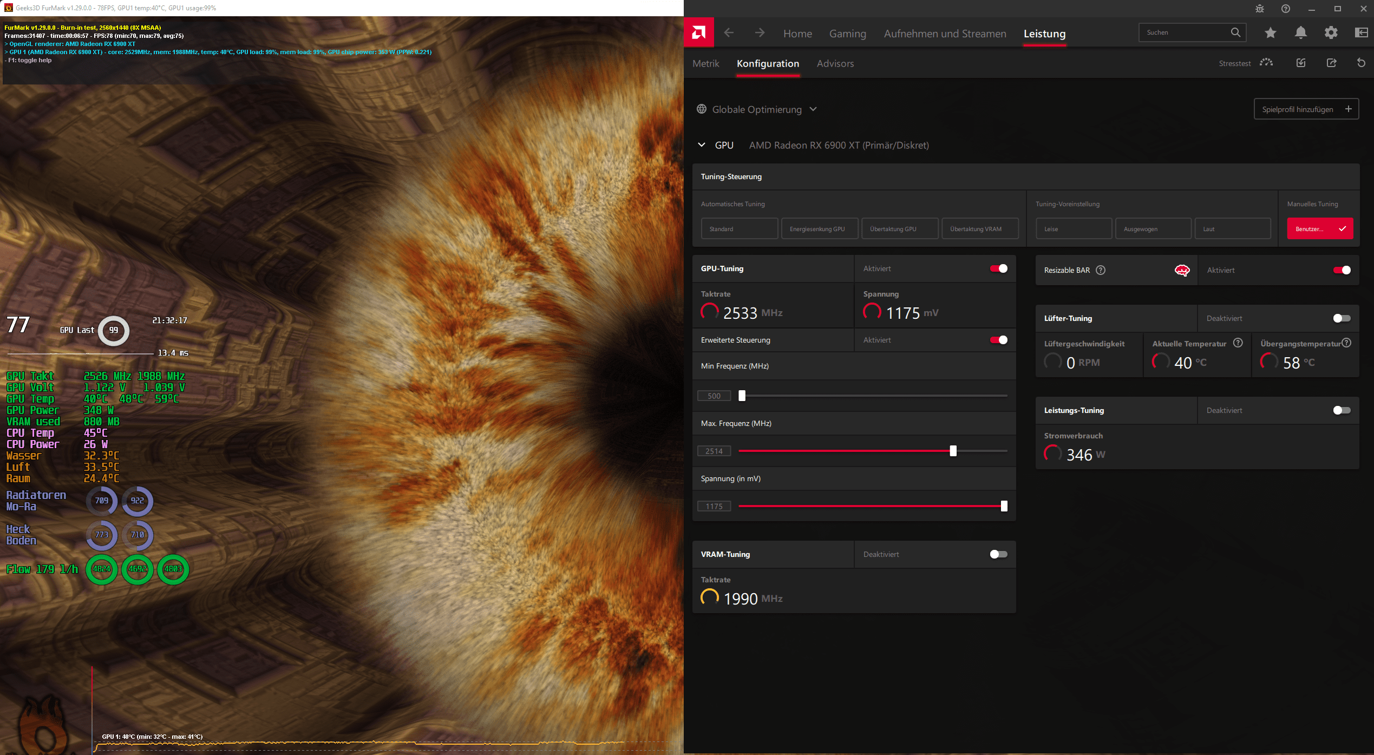Open Aktuelle Temperatur help icon
Screen dimensions: 1374x755
[x=1238, y=343]
